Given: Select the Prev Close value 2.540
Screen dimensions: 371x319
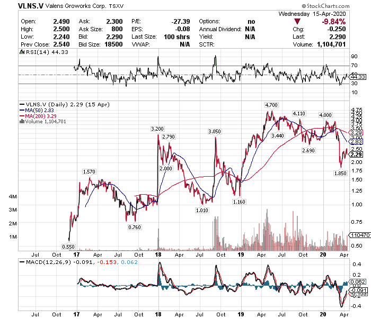Looking at the screenshot, I should [61, 44].
